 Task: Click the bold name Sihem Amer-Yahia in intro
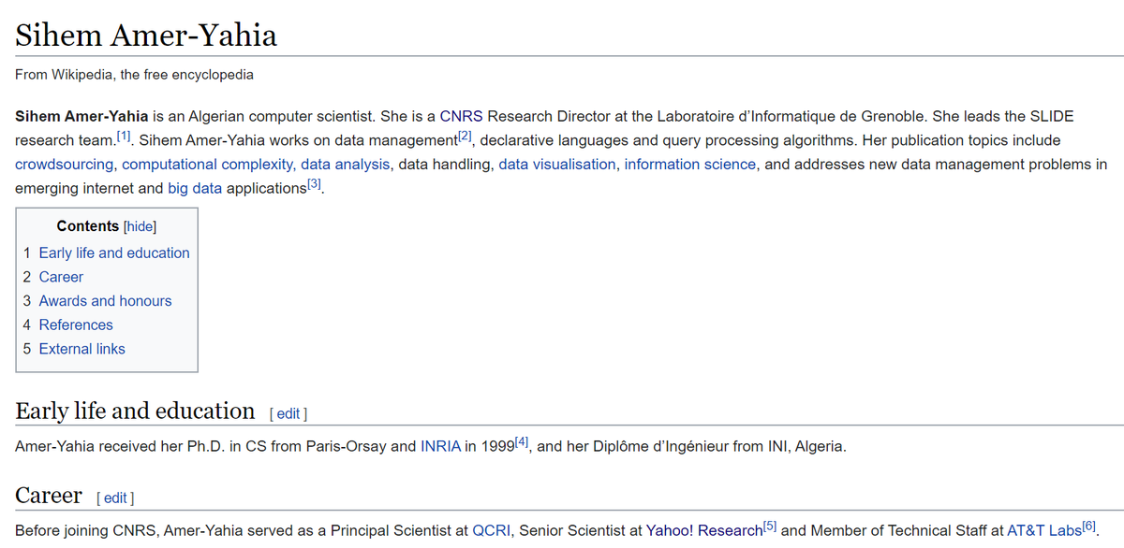tap(81, 117)
